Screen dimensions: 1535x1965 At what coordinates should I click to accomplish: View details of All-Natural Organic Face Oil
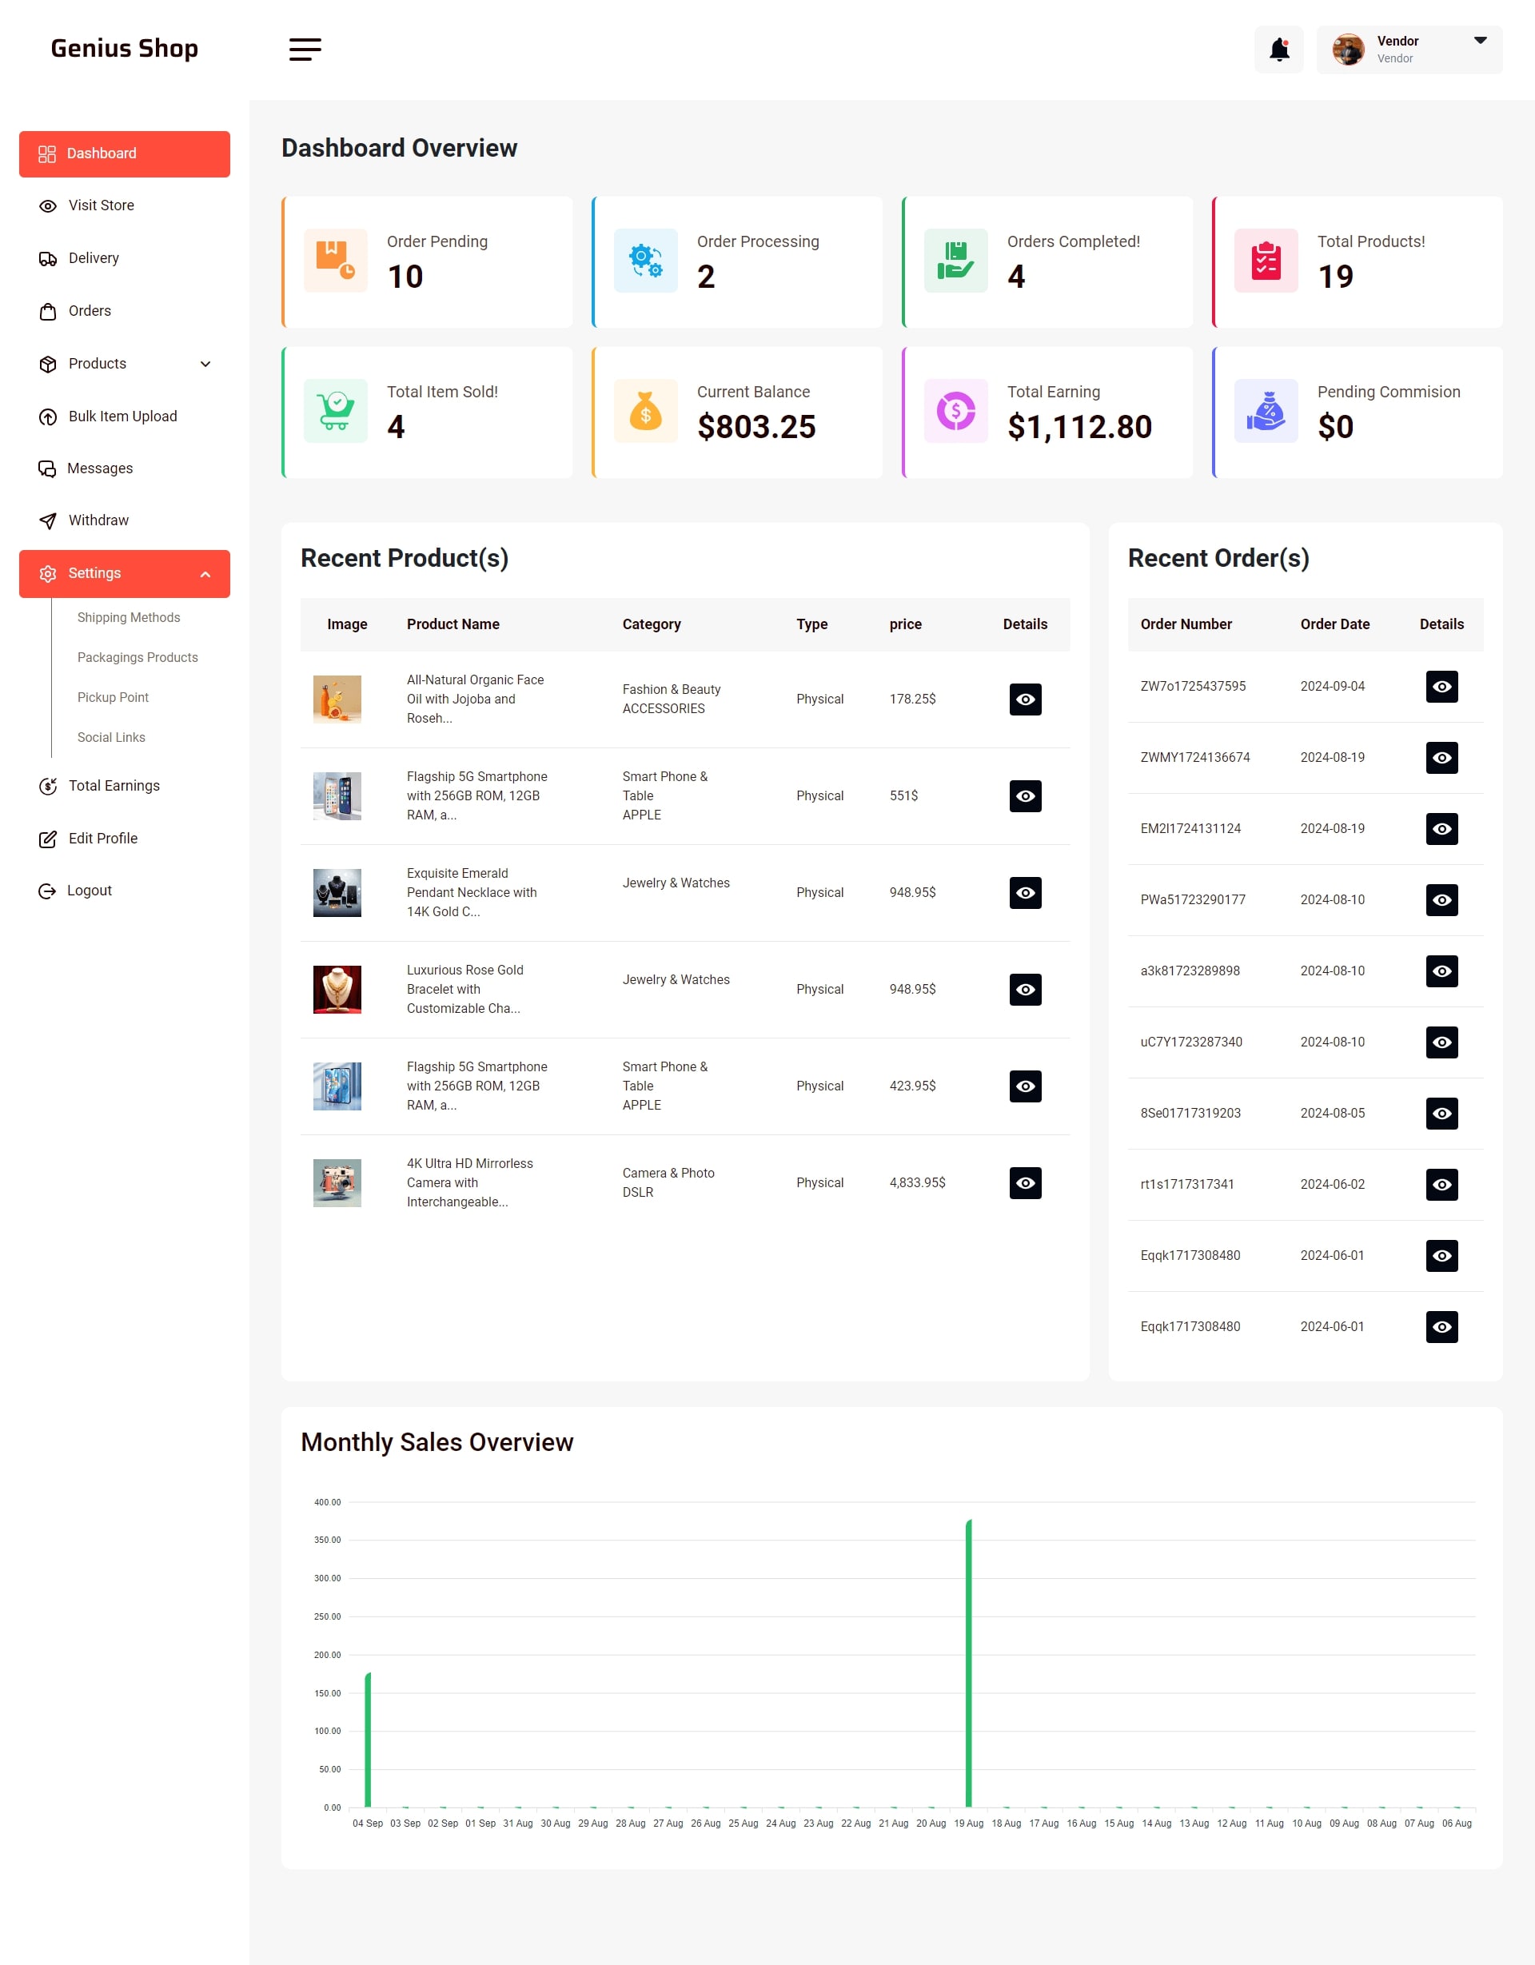click(x=1025, y=699)
